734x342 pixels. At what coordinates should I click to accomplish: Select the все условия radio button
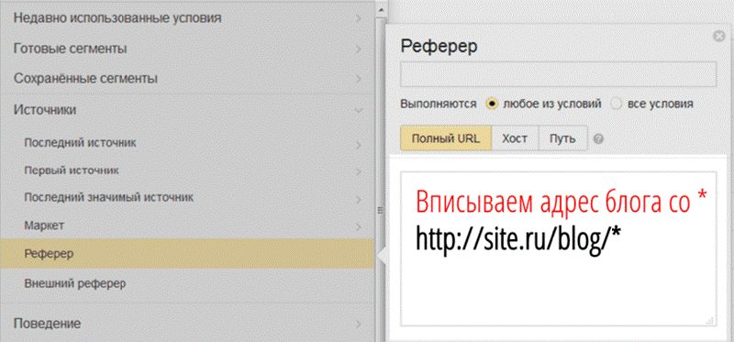617,104
